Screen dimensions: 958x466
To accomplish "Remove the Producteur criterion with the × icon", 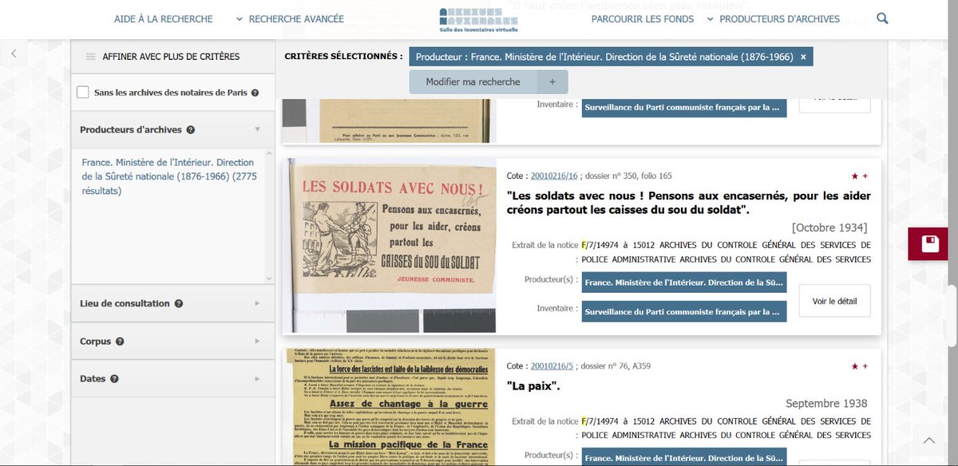I will click(802, 56).
